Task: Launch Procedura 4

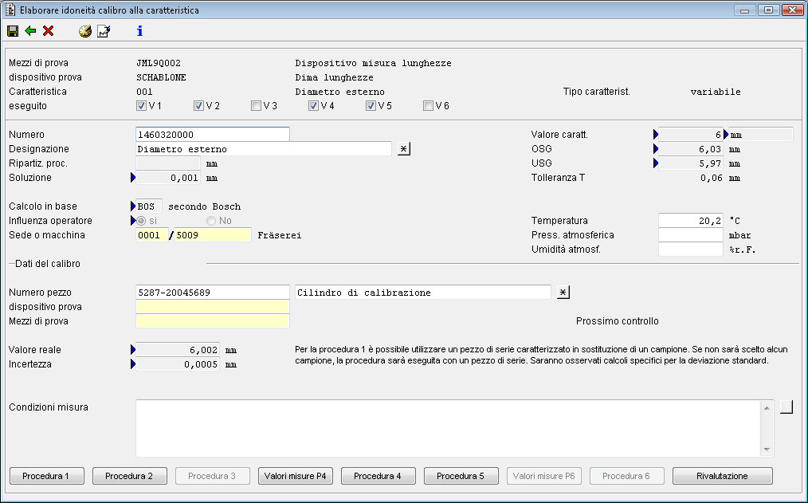Action: click(379, 476)
